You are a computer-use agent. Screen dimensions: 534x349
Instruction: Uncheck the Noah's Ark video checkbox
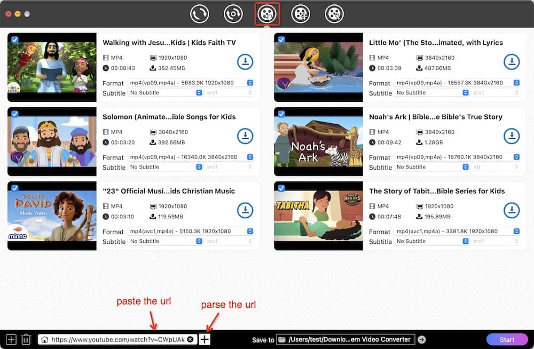click(281, 114)
